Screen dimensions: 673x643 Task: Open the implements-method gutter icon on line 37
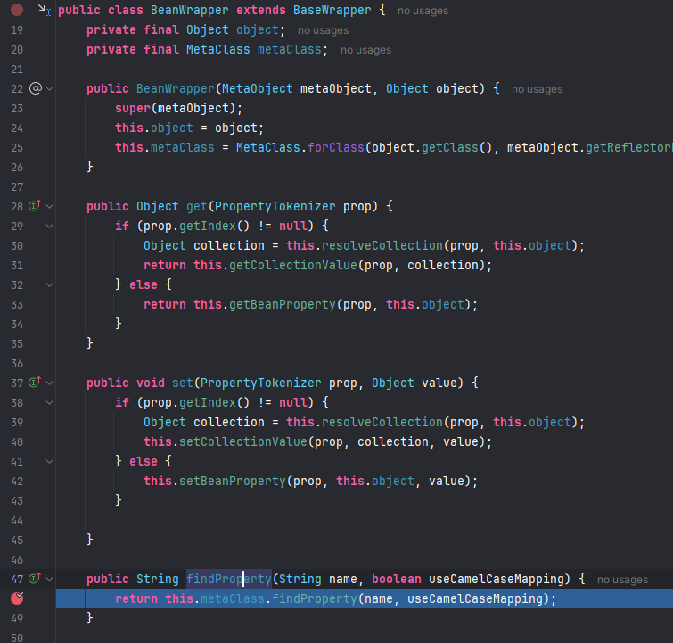(35, 383)
